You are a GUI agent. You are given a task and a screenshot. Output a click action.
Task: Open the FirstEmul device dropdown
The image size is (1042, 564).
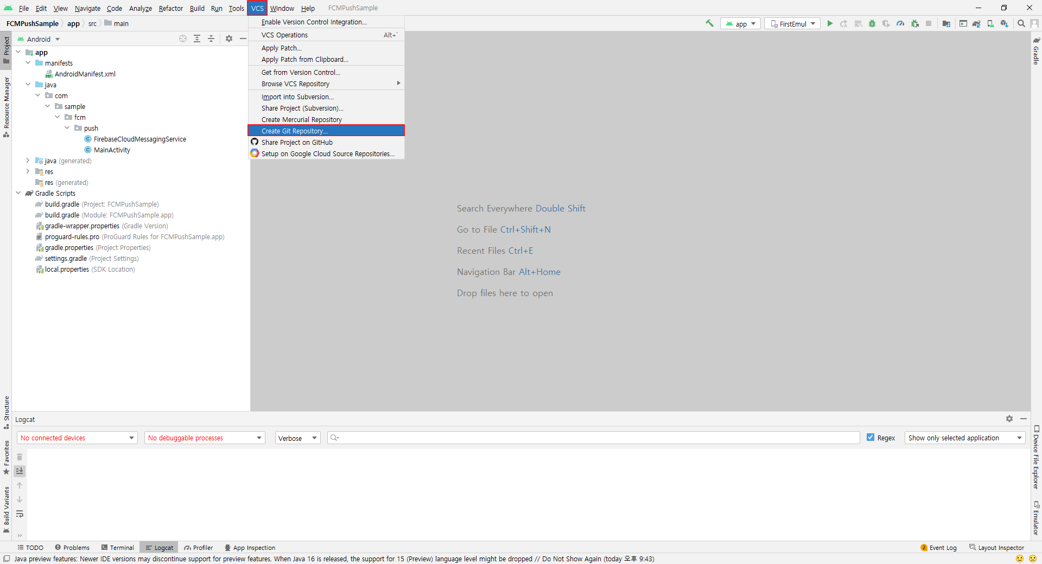(792, 23)
